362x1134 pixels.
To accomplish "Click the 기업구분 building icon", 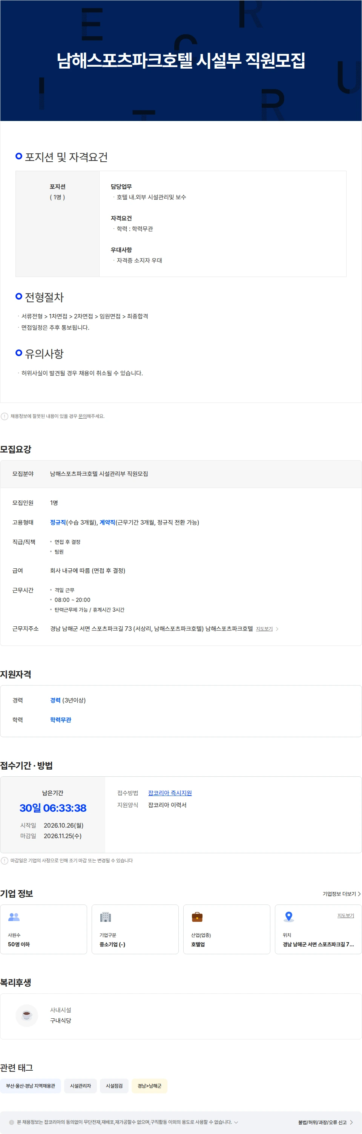I will tap(106, 917).
